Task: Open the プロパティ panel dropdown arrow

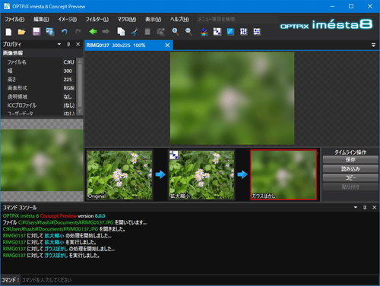Action: pos(59,44)
